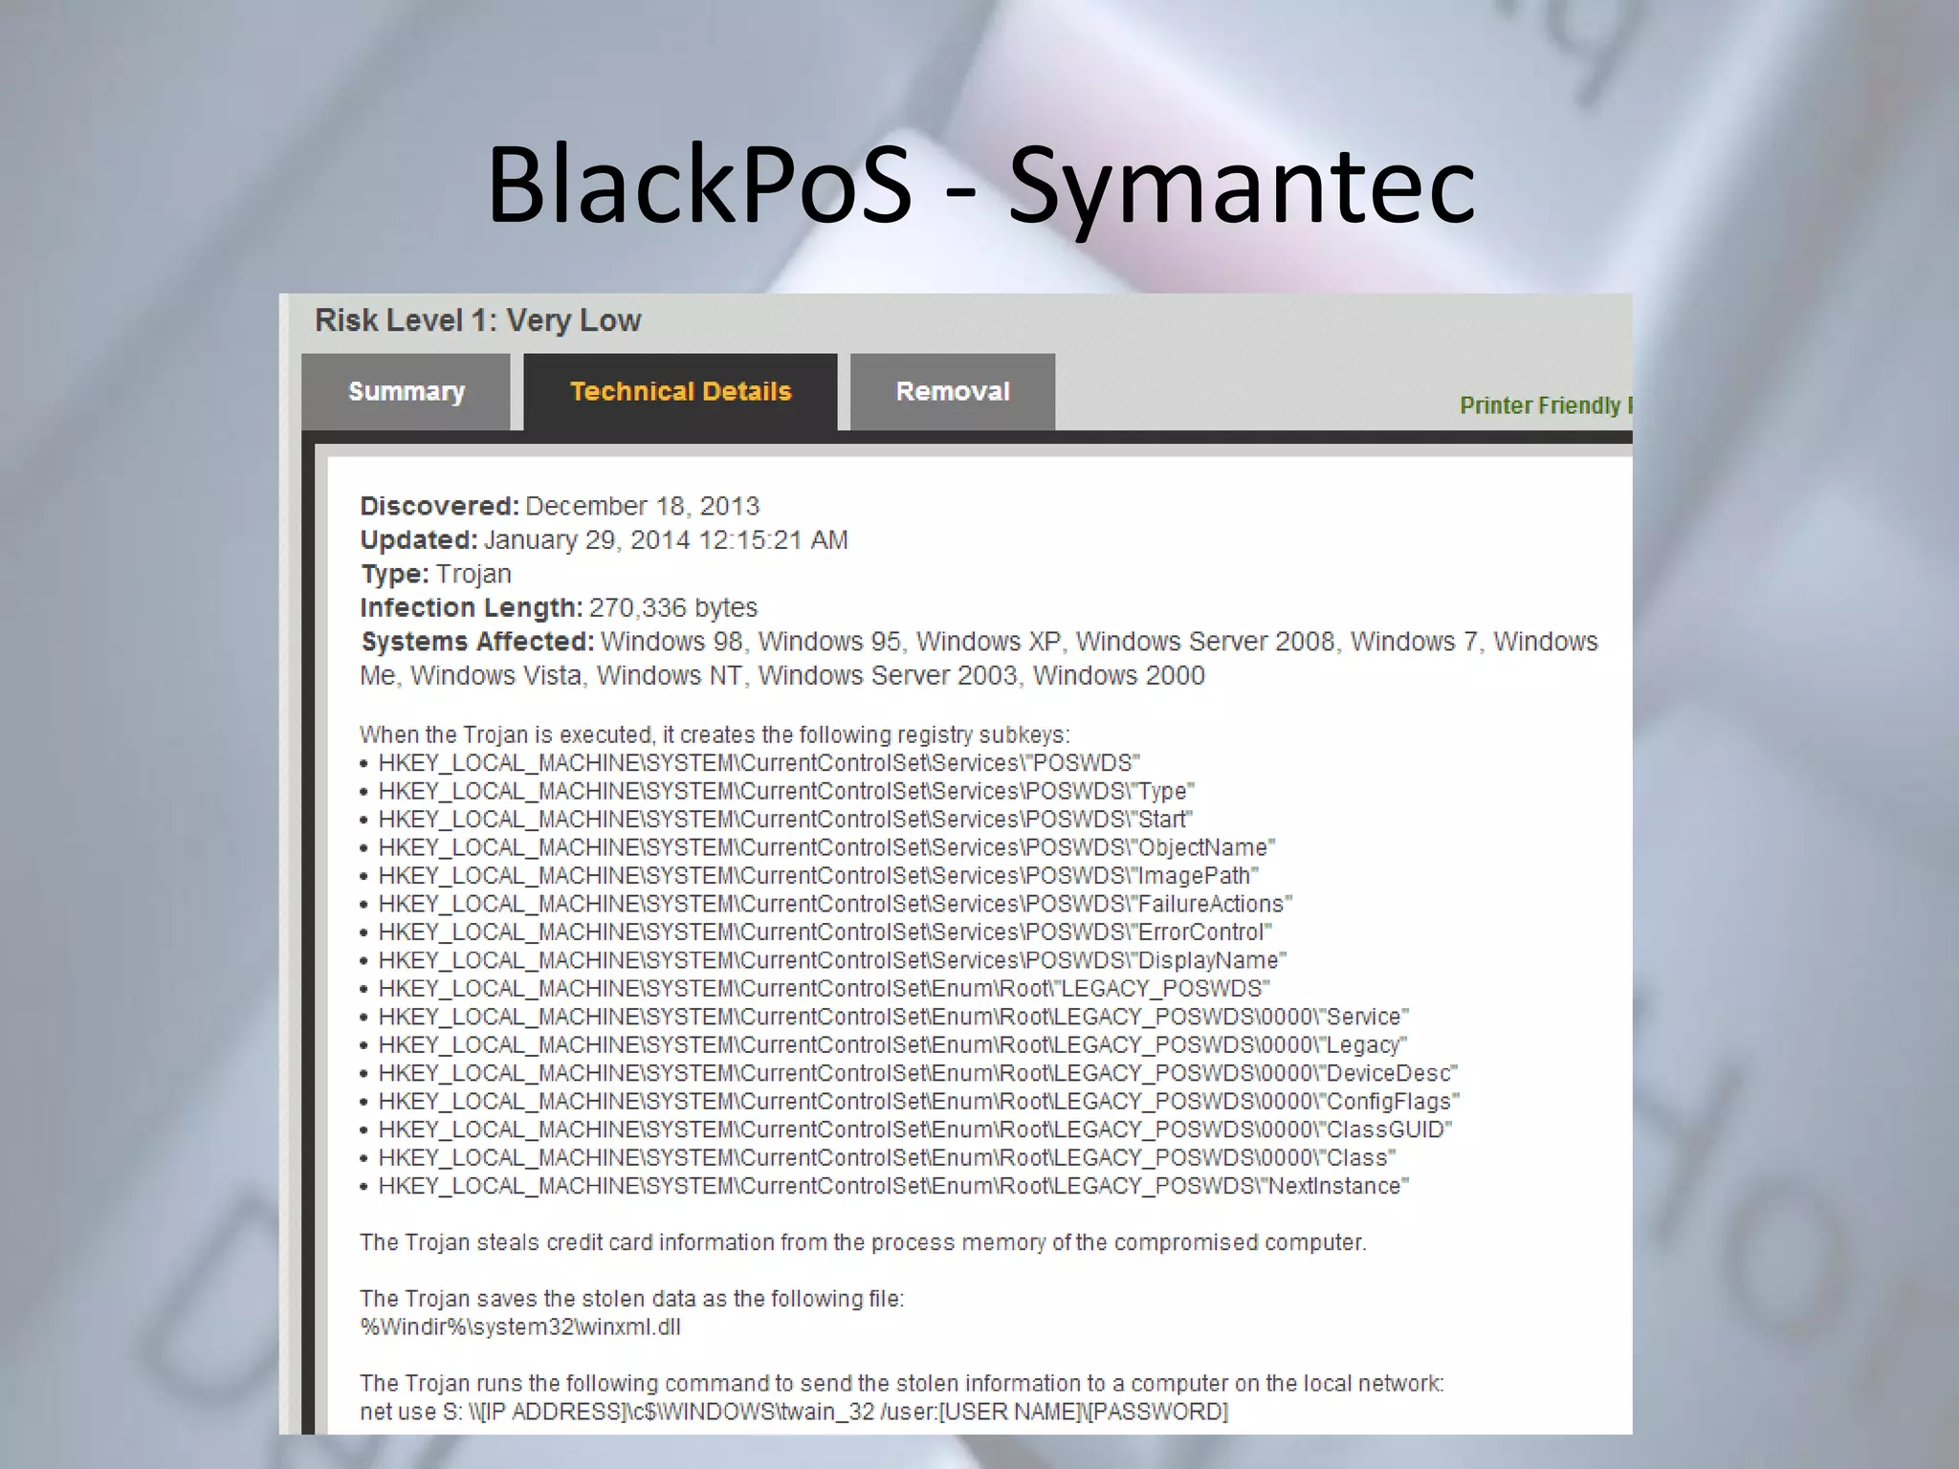
Task: Click 'The Trojan saves the stolen data' sentence
Action: tap(631, 1299)
